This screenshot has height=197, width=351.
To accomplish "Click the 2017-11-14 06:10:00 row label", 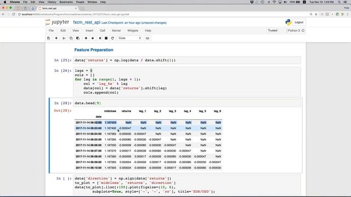I will pyautogui.click(x=89, y=168).
